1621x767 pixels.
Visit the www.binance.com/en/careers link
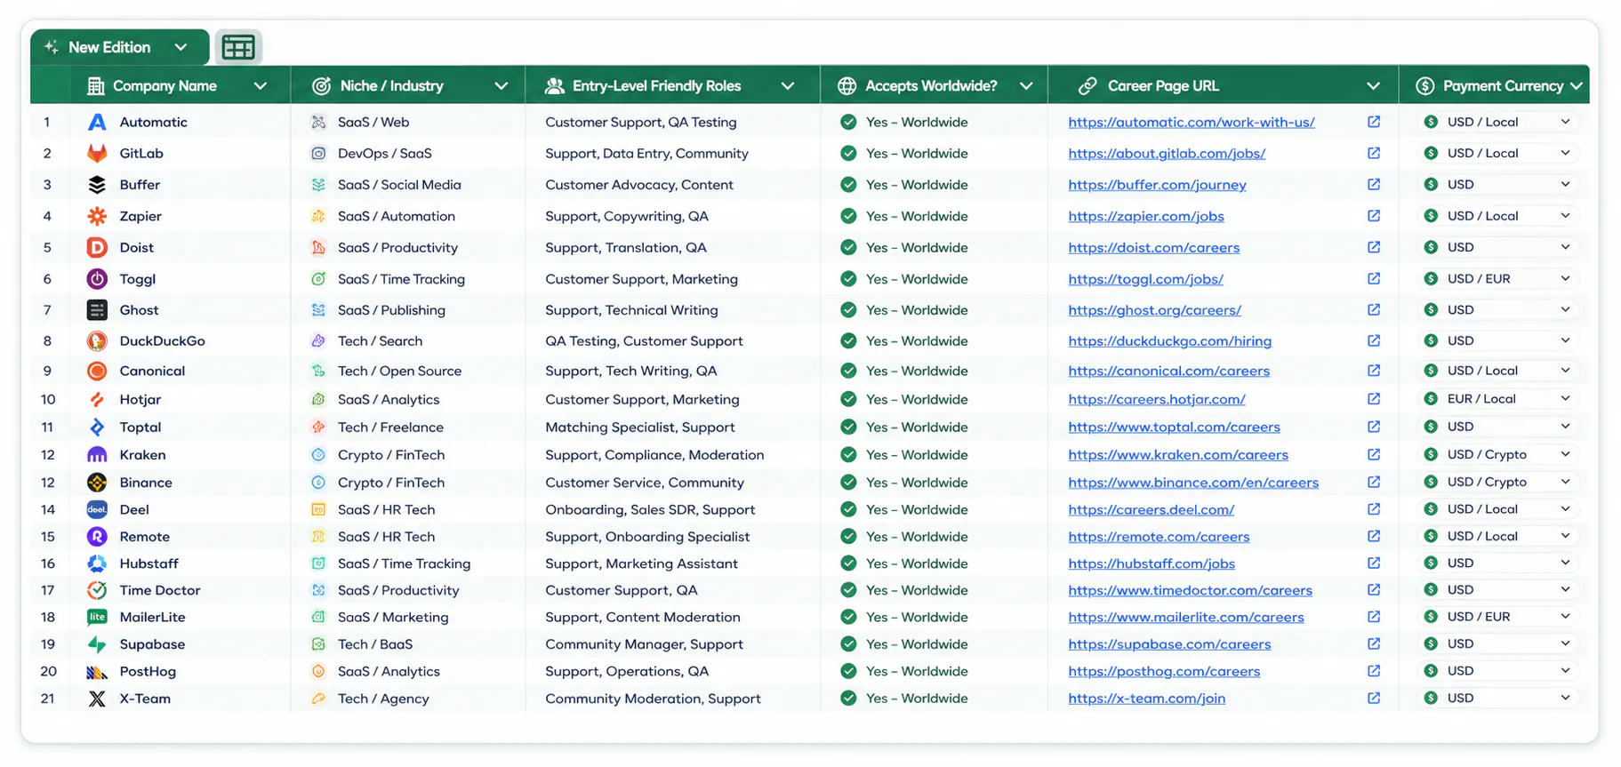coord(1193,482)
